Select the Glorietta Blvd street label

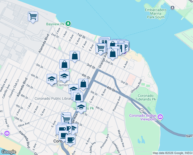(136, 86)
